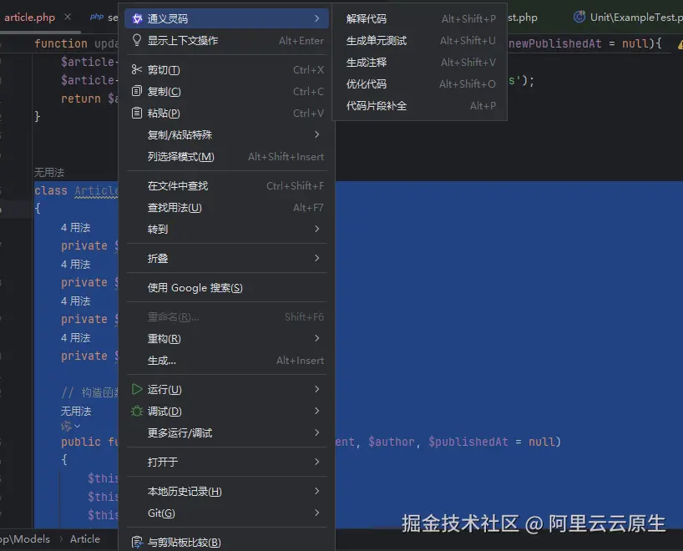Click the debug bug icon
683x551 pixels.
coord(137,411)
